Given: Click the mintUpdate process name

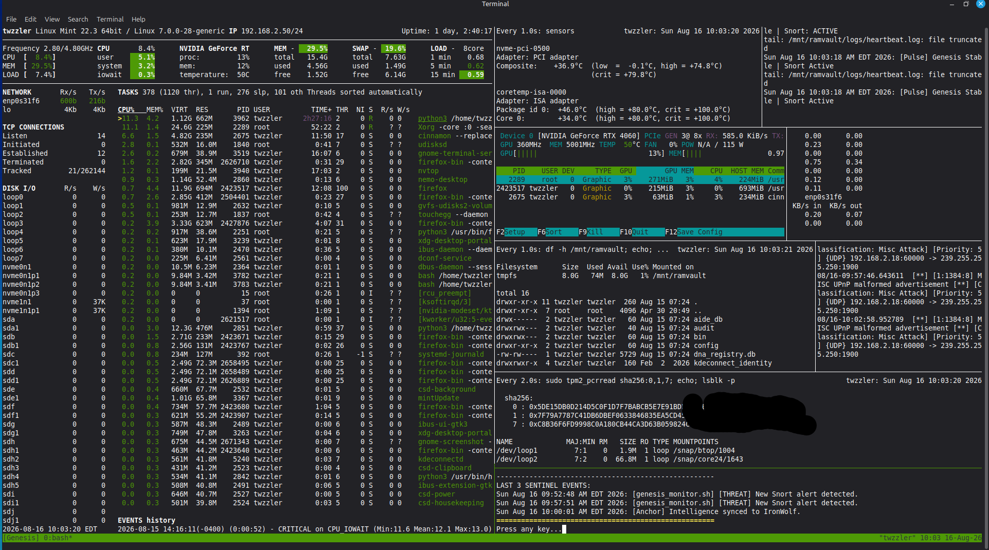Looking at the screenshot, I should [x=439, y=398].
